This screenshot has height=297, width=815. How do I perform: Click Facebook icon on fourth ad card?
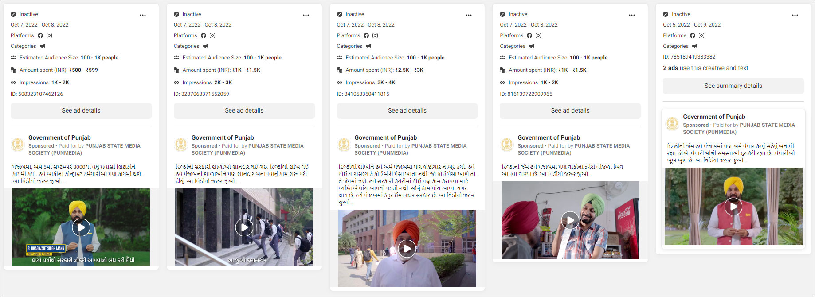tap(529, 35)
